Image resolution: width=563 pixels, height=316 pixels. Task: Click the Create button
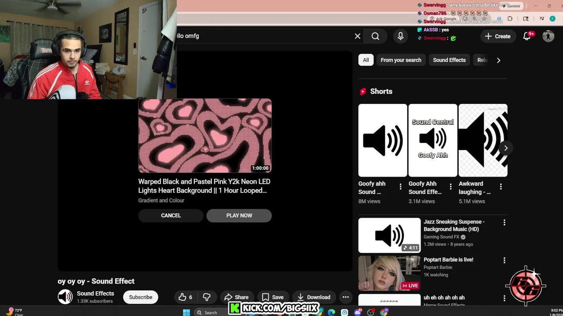pyautogui.click(x=498, y=36)
